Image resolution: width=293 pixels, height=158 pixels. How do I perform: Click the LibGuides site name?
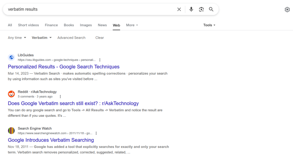tap(26, 55)
